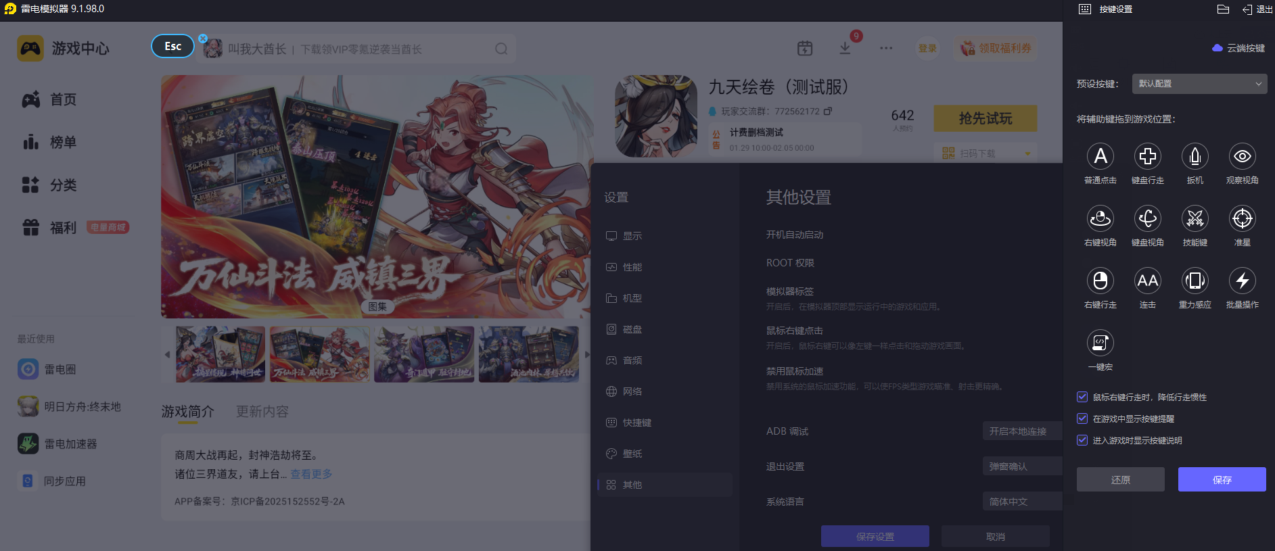Toggle 在游戏中显示按键提醒 checkbox
Screen dimensions: 1275x551
click(1082, 418)
